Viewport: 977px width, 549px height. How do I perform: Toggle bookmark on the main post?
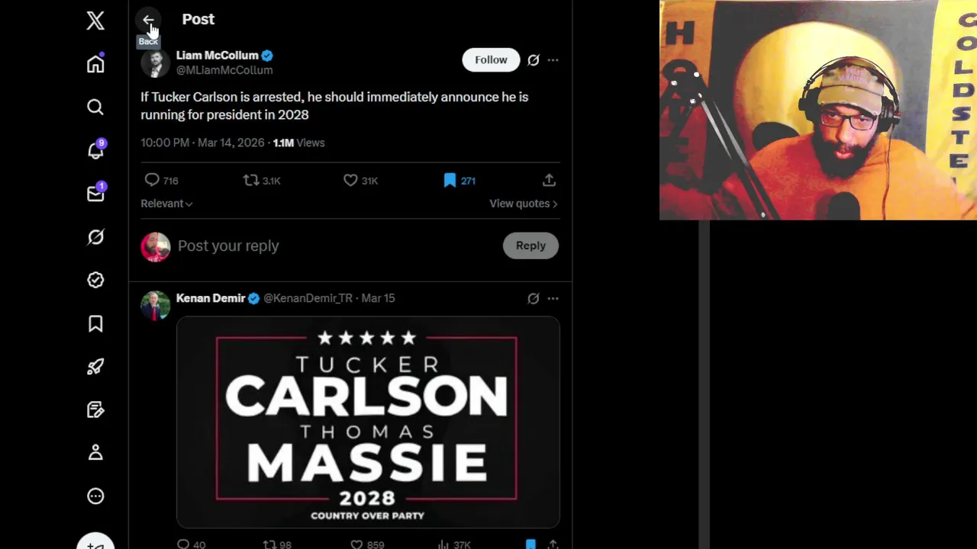[x=459, y=181]
